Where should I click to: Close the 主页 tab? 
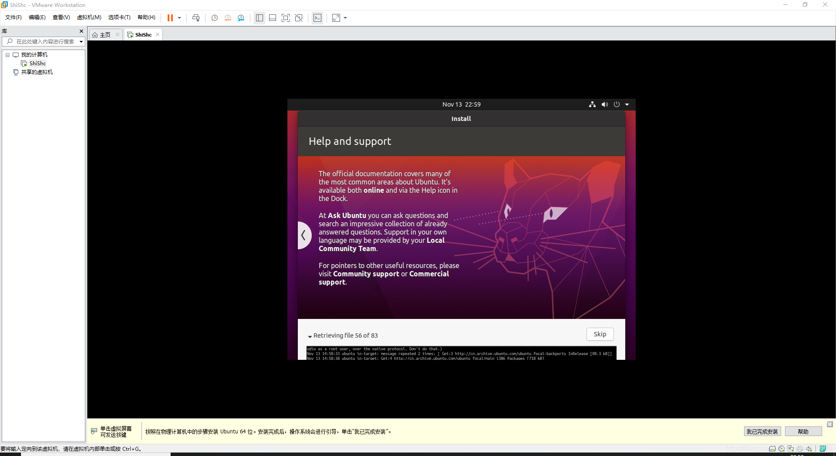[118, 34]
